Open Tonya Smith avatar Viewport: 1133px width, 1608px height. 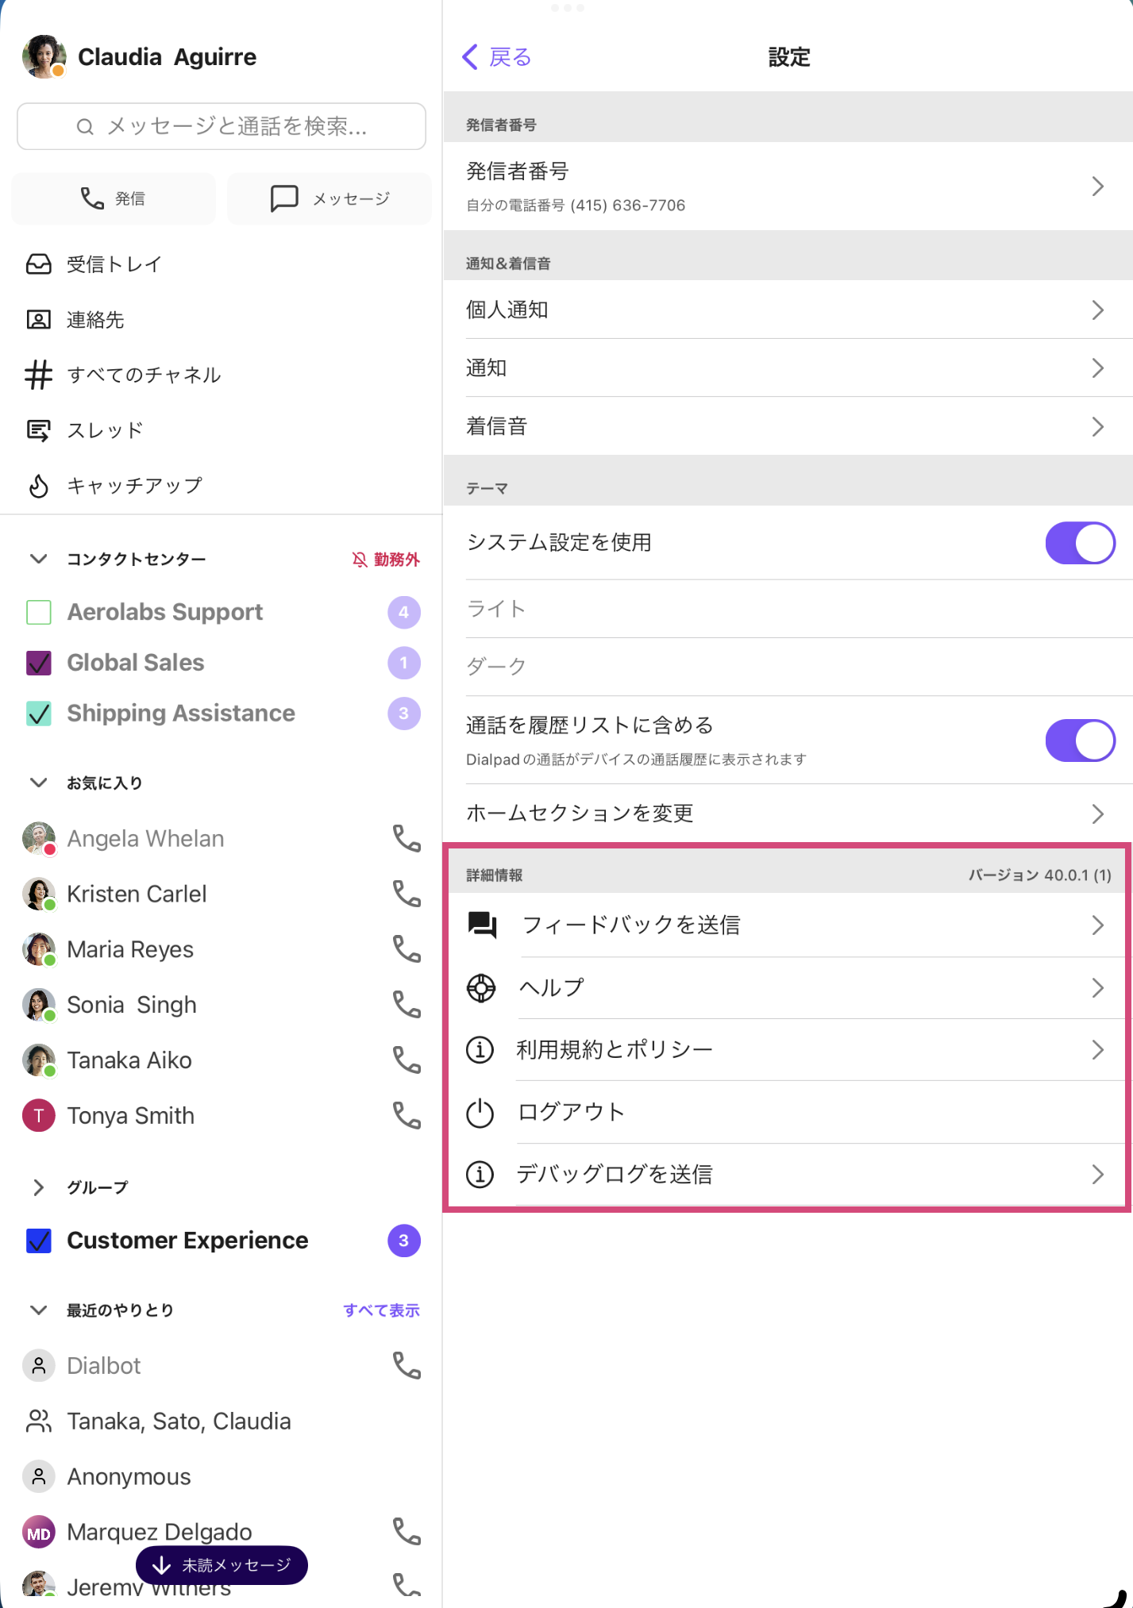39,1115
